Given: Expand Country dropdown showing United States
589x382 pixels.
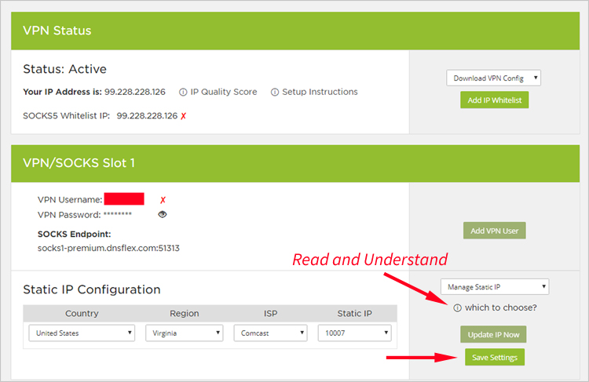Looking at the screenshot, I should [82, 333].
